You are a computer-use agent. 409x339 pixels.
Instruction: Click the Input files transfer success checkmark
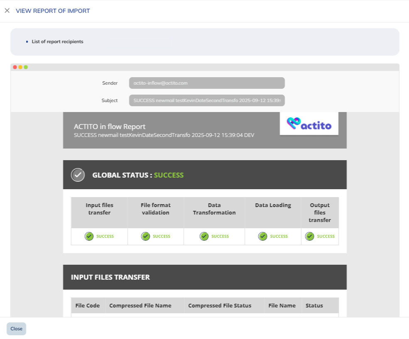(89, 236)
